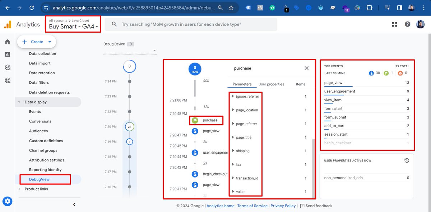Switch to the Parameters tab
431x212 pixels.
point(242,84)
